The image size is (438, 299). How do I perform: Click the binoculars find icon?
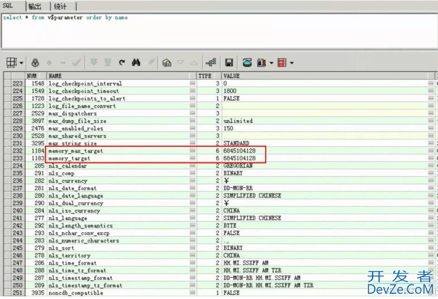click(136, 63)
